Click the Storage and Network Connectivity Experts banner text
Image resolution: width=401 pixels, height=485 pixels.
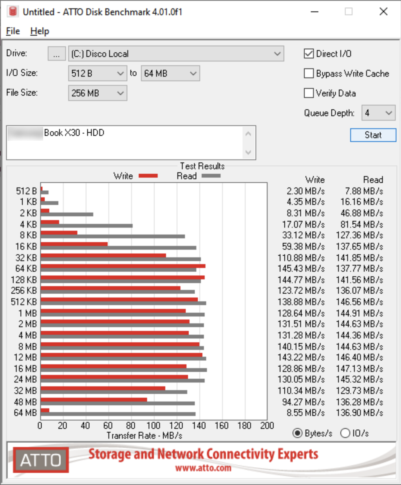203,454
